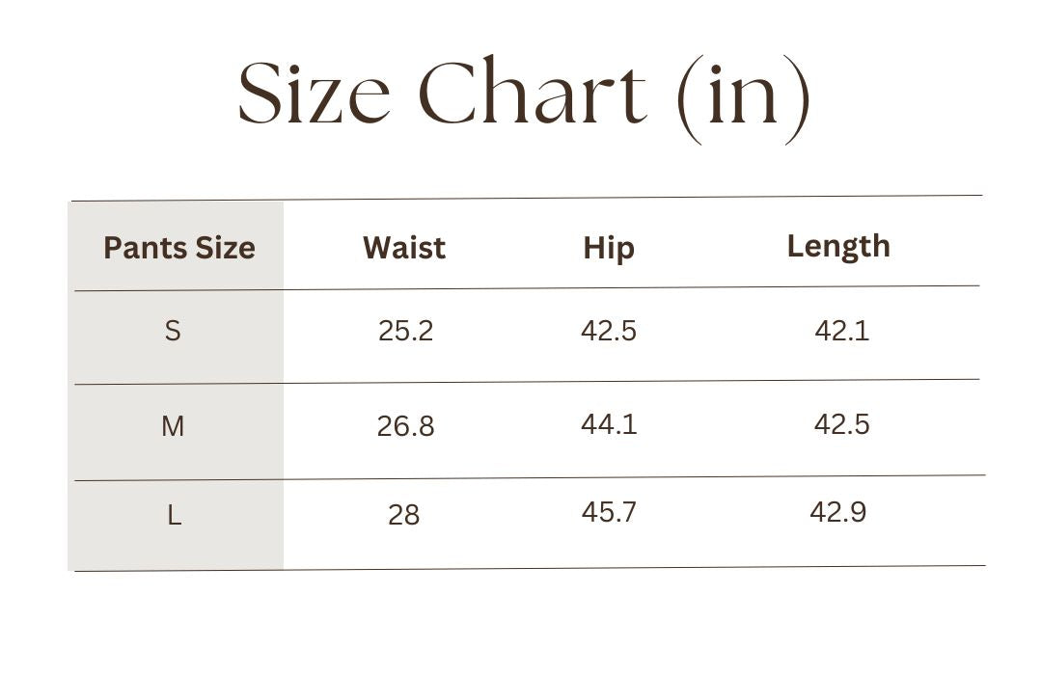This screenshot has width=1042, height=675.
Task: Click the length value 42.5 for M
Action: pos(842,424)
